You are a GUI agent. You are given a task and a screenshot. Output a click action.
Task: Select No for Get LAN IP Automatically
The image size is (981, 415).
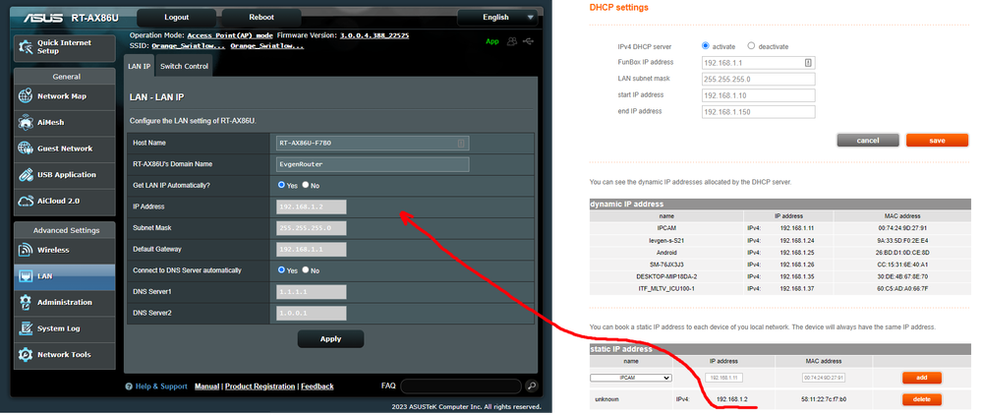306,185
